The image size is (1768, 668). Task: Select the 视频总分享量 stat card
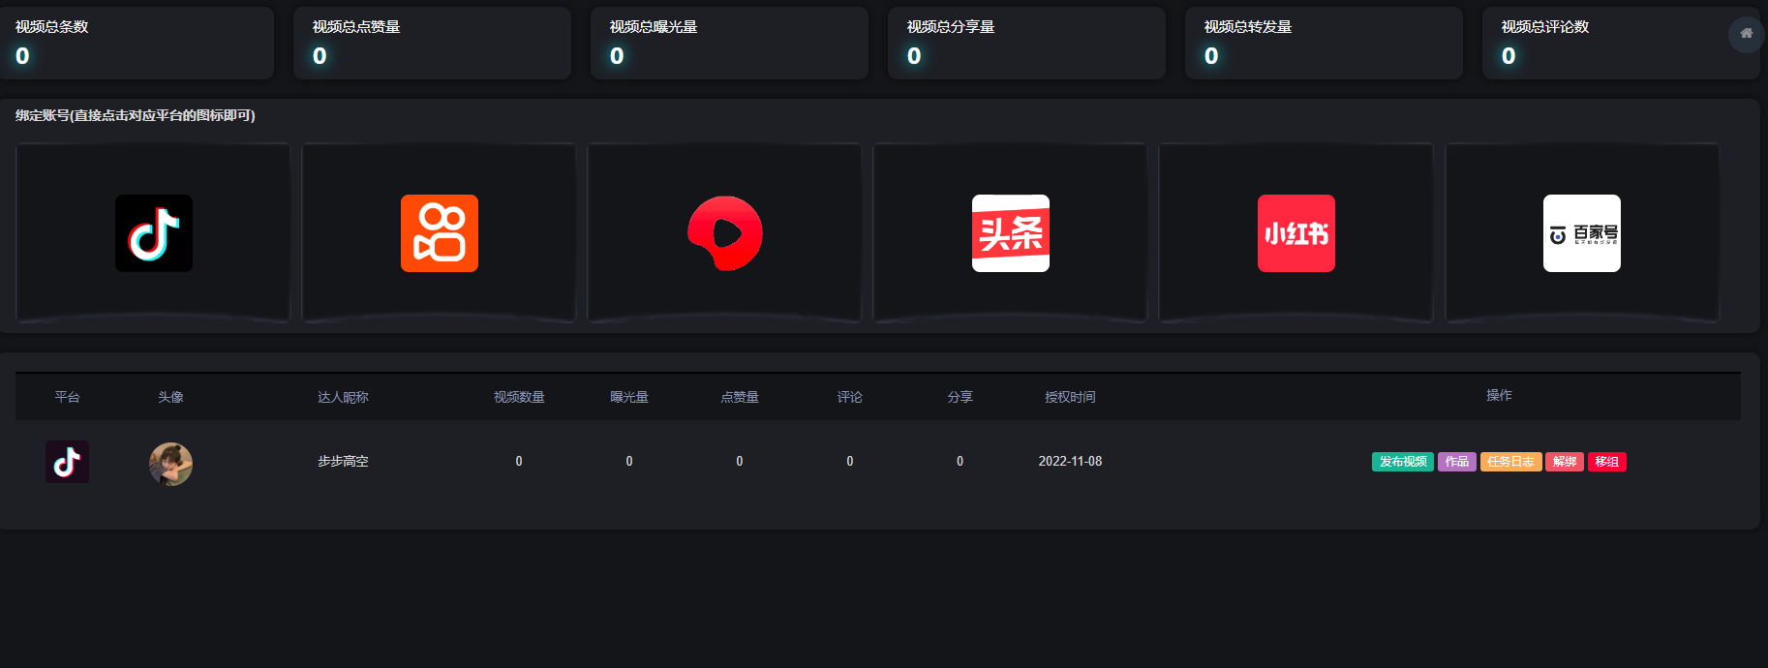(1026, 43)
